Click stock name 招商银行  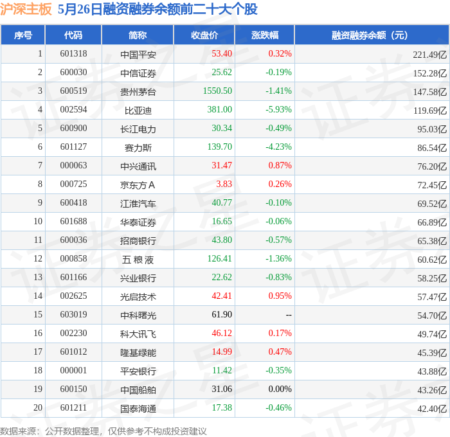click(x=138, y=241)
